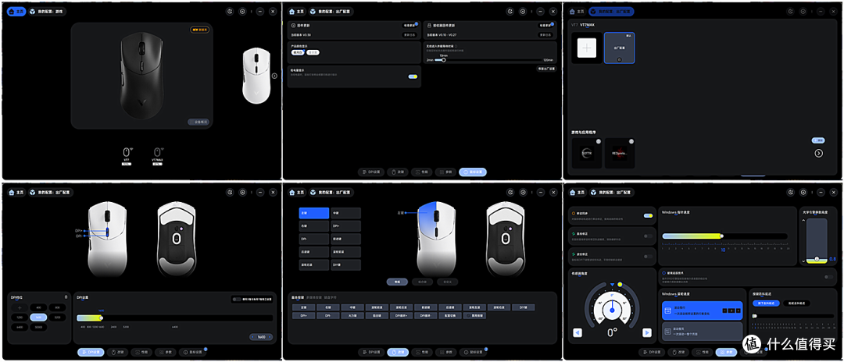Open SOTTR game icon in profile window
This screenshot has height=362, width=844.
click(587, 153)
